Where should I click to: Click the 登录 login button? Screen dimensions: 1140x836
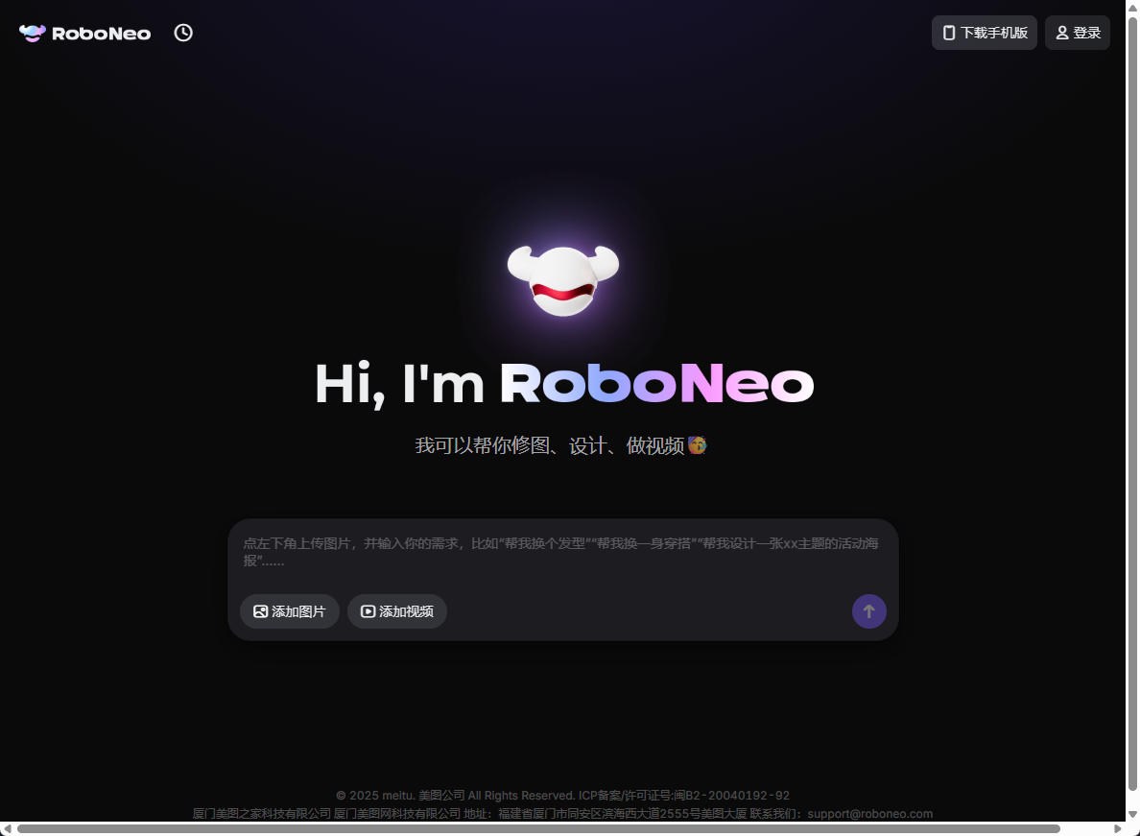pyautogui.click(x=1078, y=33)
